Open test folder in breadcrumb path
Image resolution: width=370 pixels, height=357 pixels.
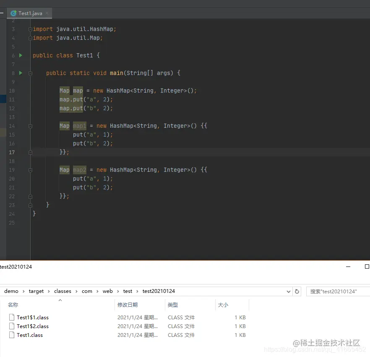click(x=128, y=291)
